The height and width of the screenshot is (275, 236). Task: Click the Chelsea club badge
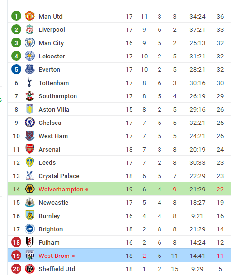tap(29, 123)
